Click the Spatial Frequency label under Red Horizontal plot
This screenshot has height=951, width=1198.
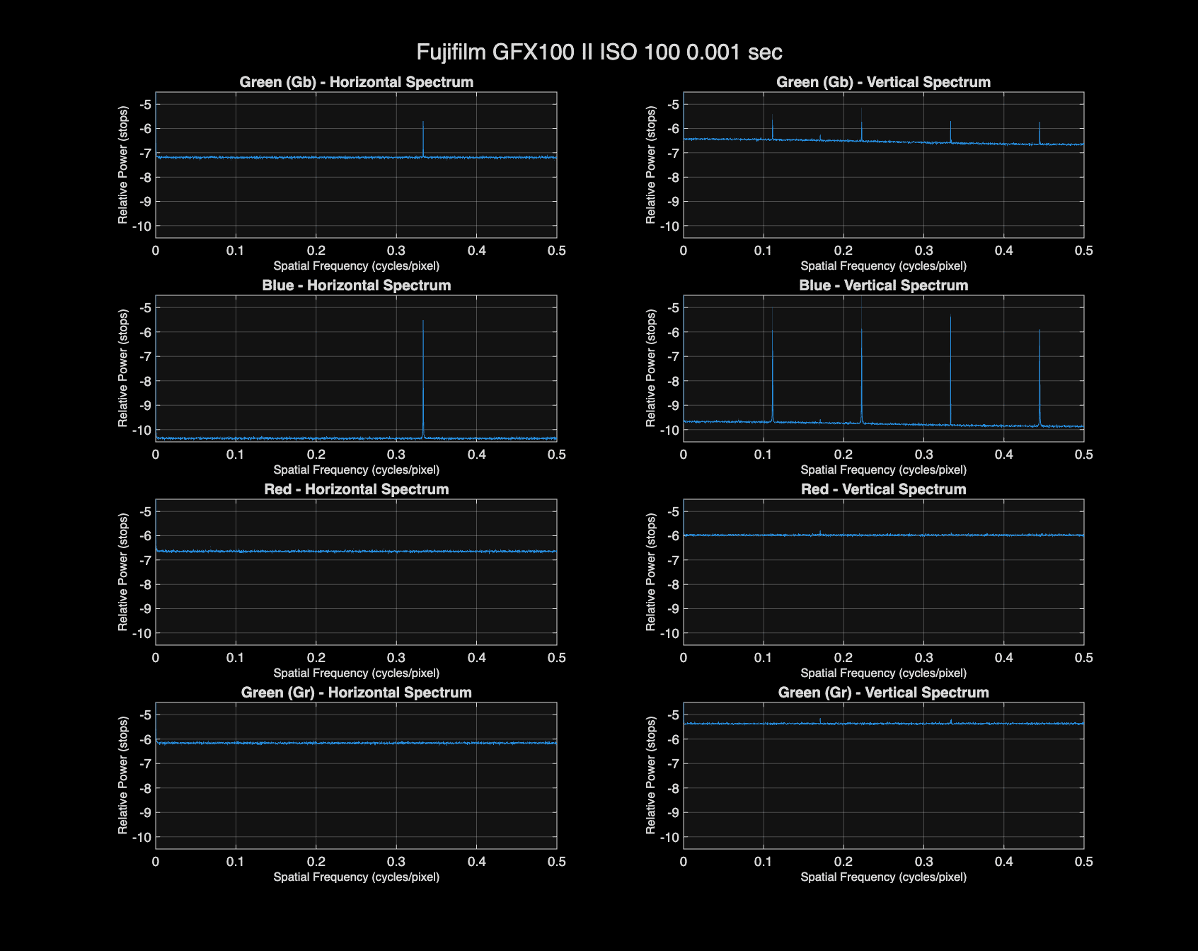tap(357, 673)
